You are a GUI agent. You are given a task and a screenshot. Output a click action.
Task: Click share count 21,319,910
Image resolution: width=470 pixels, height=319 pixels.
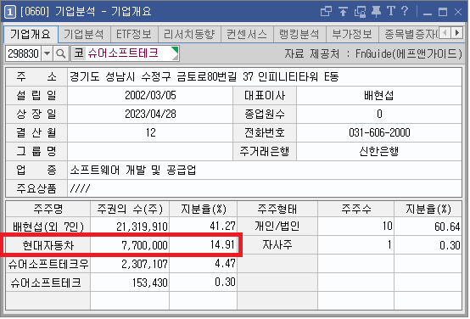pyautogui.click(x=142, y=227)
